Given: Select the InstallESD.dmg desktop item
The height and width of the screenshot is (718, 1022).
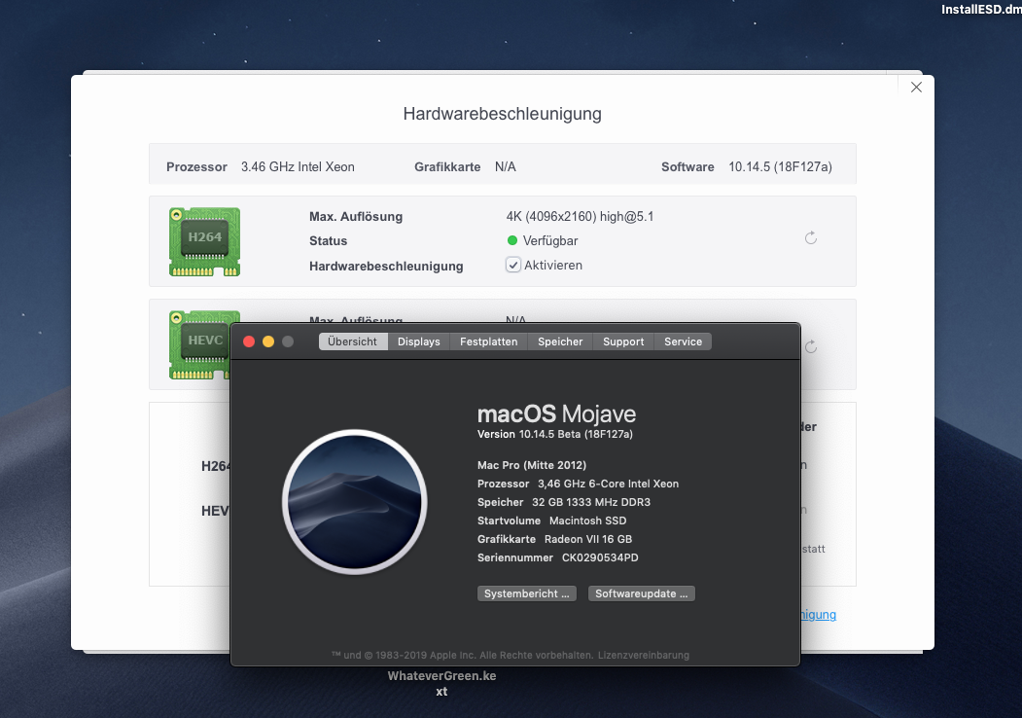Looking at the screenshot, I should [x=981, y=9].
